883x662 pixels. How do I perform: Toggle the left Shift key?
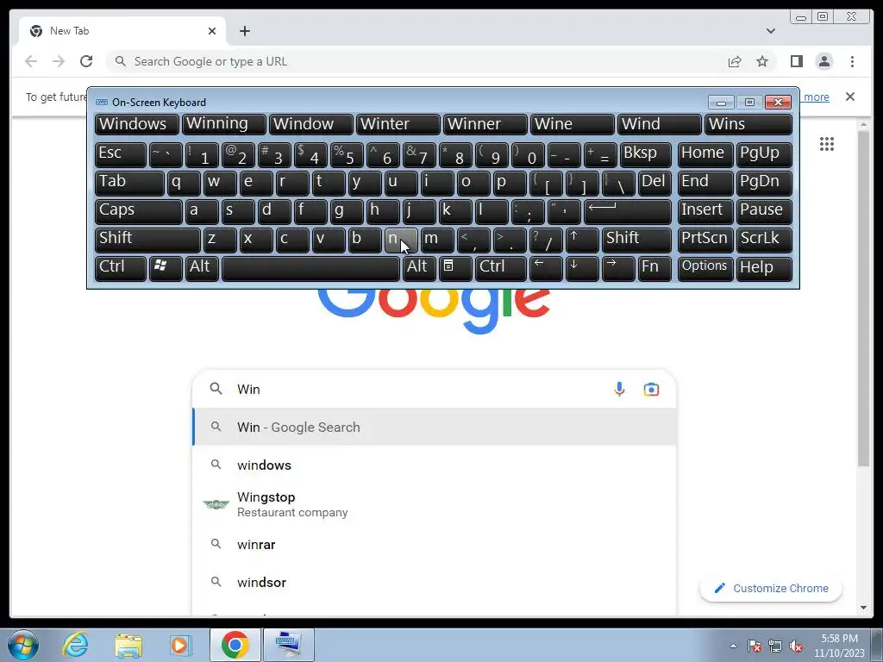coord(147,240)
